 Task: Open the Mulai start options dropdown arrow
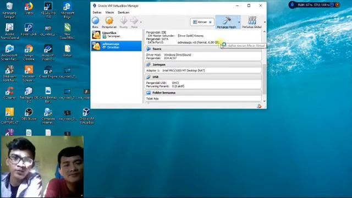pyautogui.click(x=141, y=22)
